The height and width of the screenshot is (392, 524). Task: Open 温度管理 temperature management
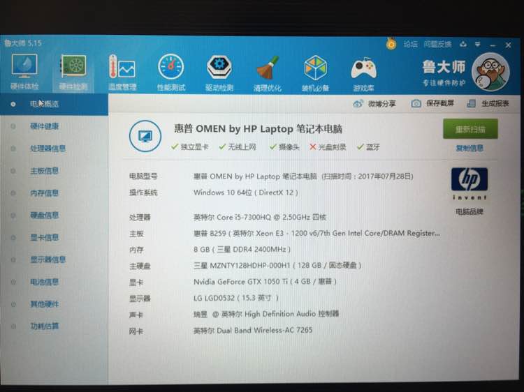(x=122, y=73)
